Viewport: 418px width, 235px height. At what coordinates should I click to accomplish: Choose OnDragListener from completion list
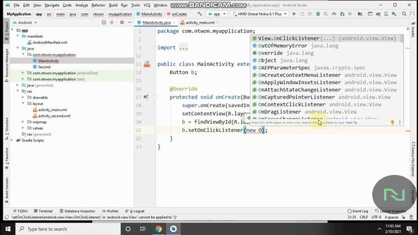(327, 112)
